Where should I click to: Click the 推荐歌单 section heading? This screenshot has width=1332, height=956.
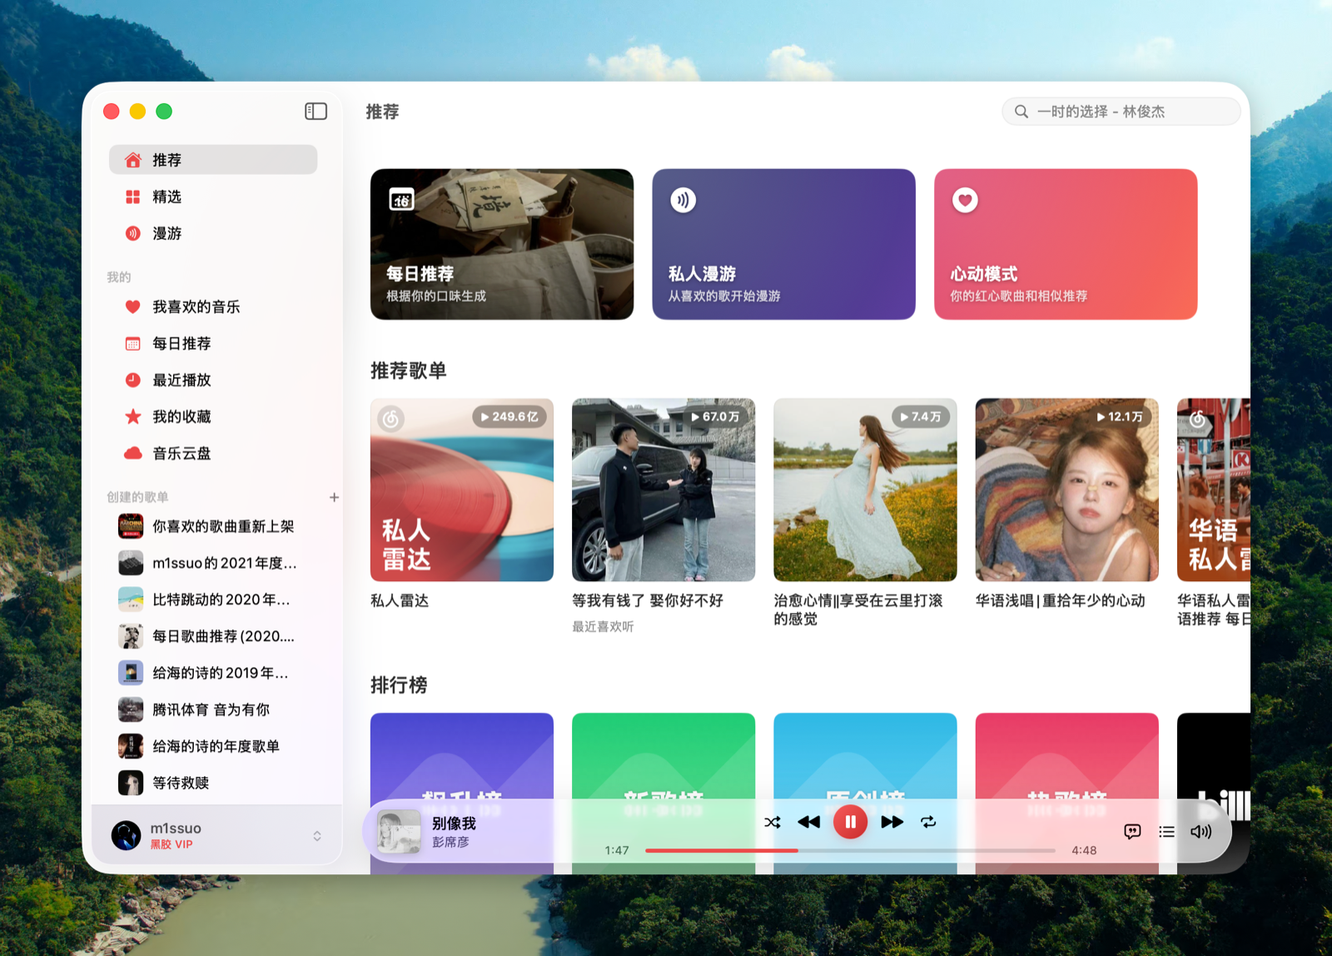tap(409, 371)
